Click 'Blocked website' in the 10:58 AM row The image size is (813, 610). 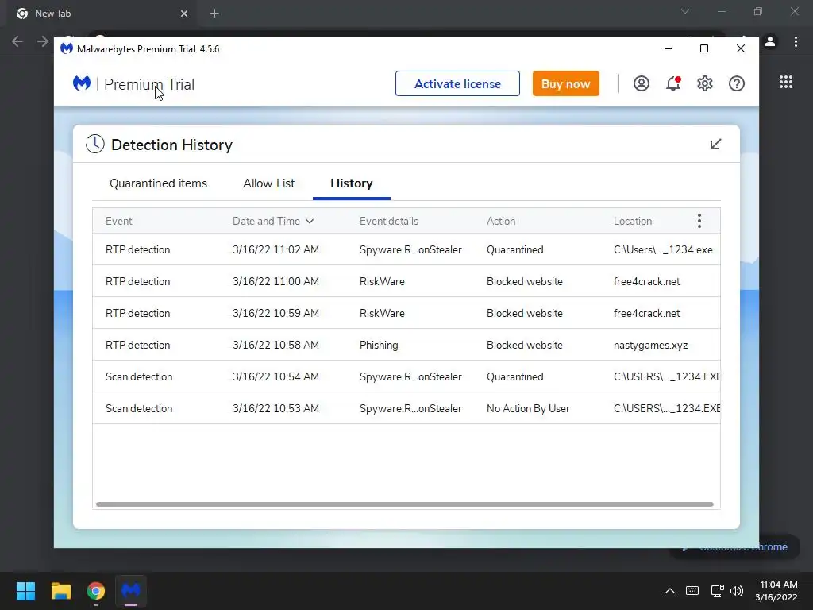coord(524,345)
